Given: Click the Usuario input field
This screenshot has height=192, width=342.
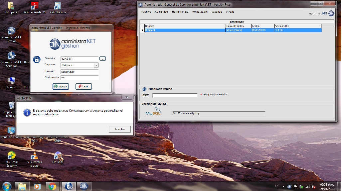Looking at the screenshot, I should coord(80,72).
